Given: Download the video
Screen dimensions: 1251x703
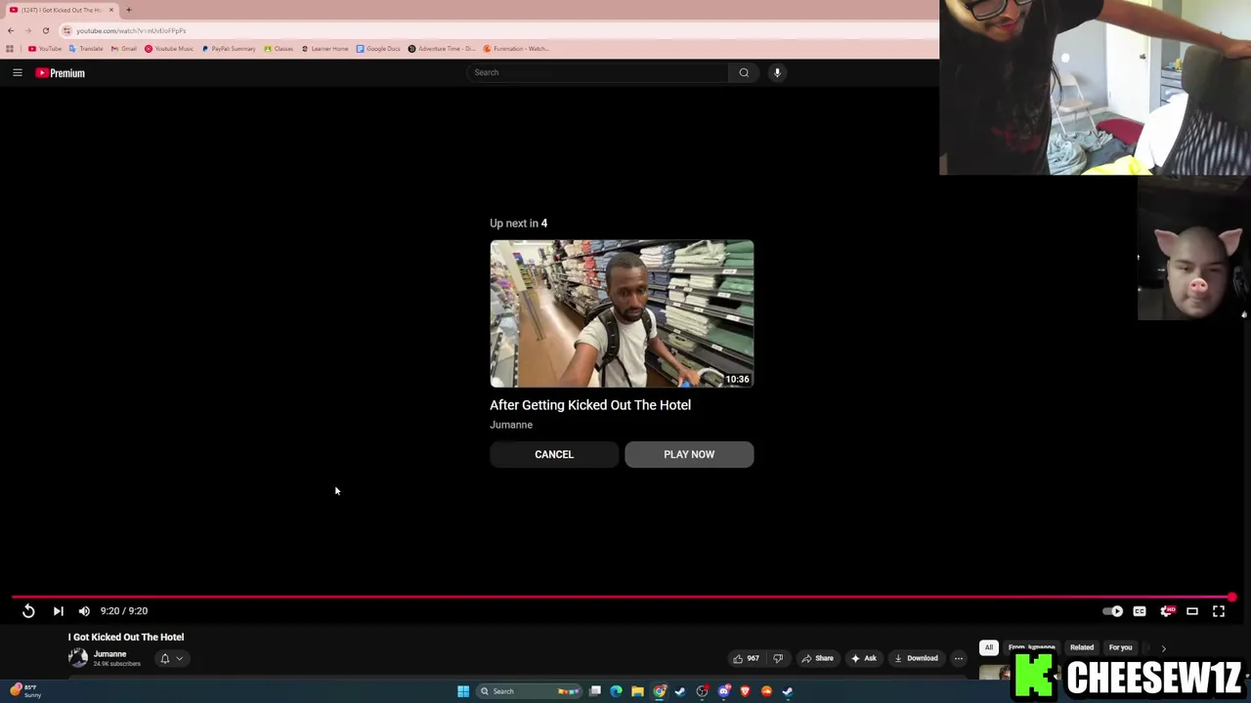Looking at the screenshot, I should [x=916, y=658].
